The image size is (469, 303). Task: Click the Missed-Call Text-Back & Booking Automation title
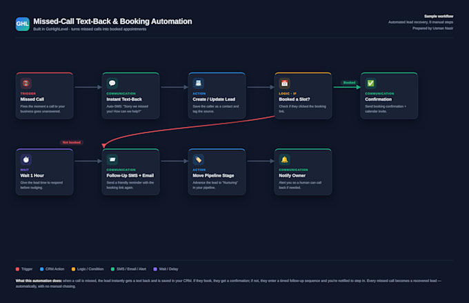click(x=112, y=21)
